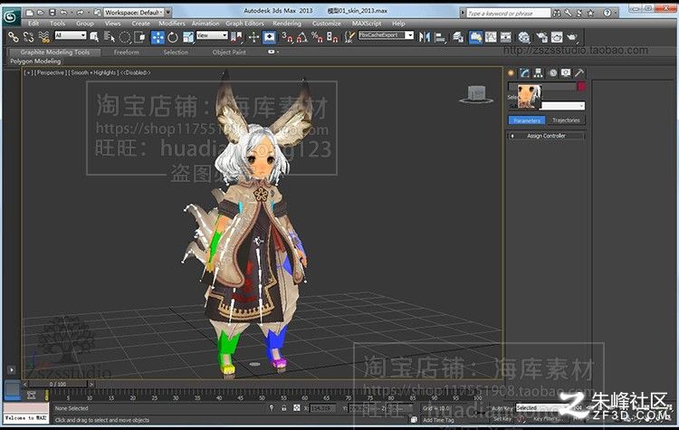
Task: Switch to the Hierarchy command panel tab
Action: [x=539, y=72]
